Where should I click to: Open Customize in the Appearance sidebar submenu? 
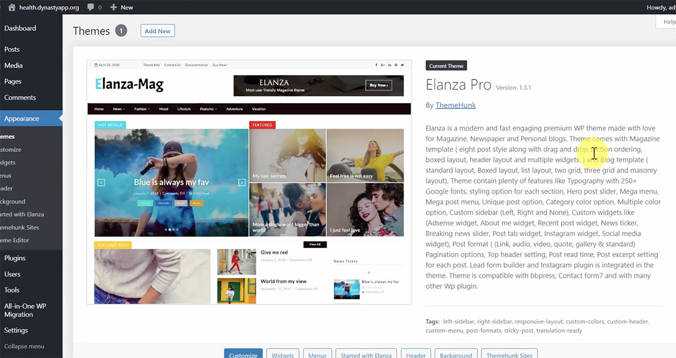[10, 150]
